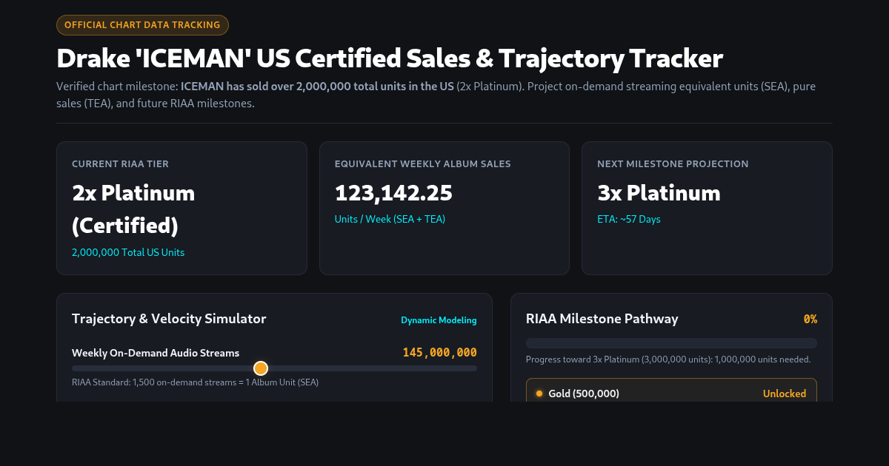Open the Current RIAA Tier card
This screenshot has height=466, width=889.
pyautogui.click(x=182, y=209)
